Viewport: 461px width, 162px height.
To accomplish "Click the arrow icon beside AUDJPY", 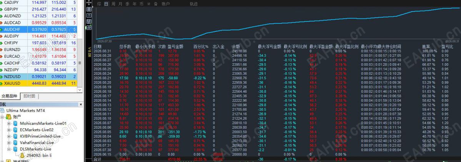I will click(x=2, y=36).
